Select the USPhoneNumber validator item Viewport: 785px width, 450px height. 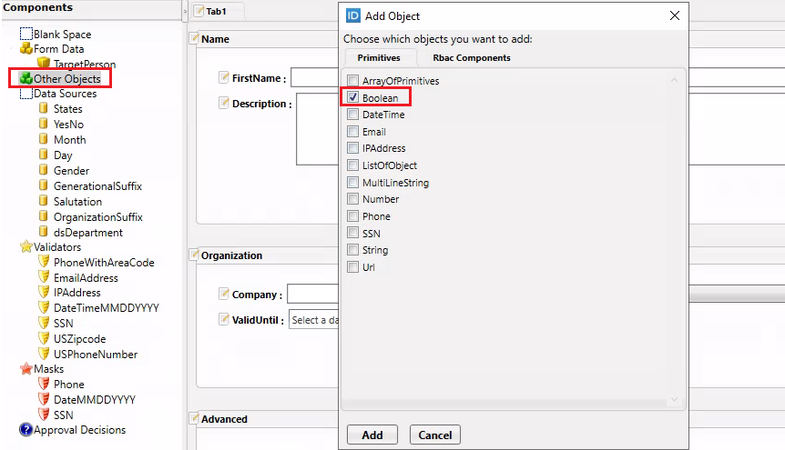96,355
